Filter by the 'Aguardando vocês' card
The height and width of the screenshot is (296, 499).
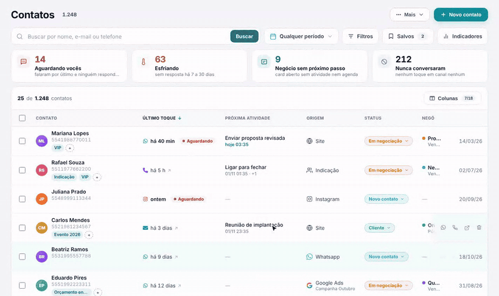point(69,66)
